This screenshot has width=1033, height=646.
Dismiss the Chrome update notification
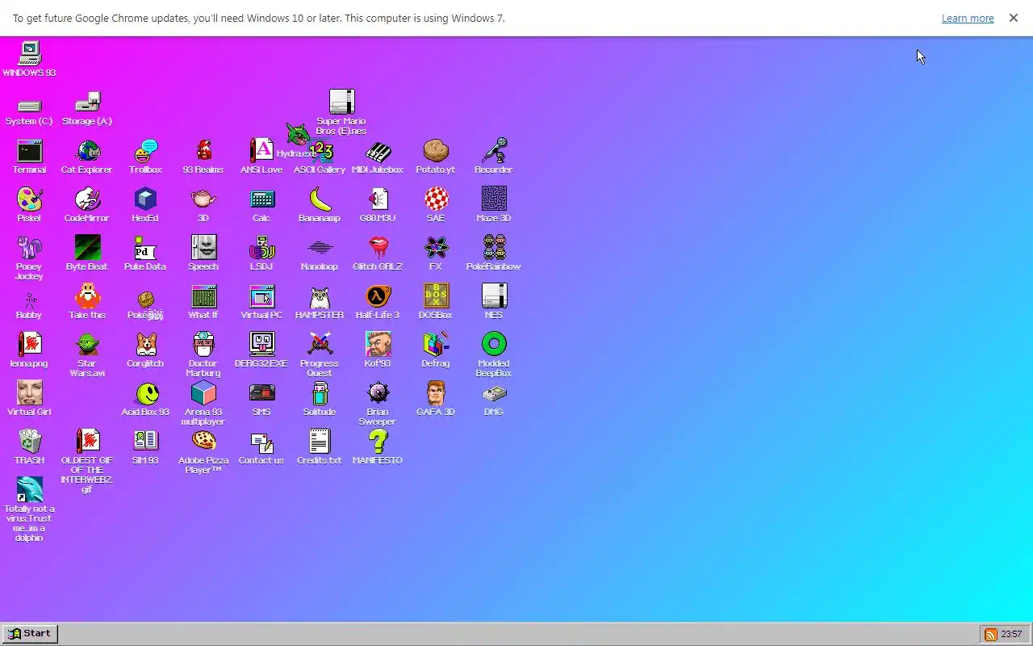(1014, 18)
